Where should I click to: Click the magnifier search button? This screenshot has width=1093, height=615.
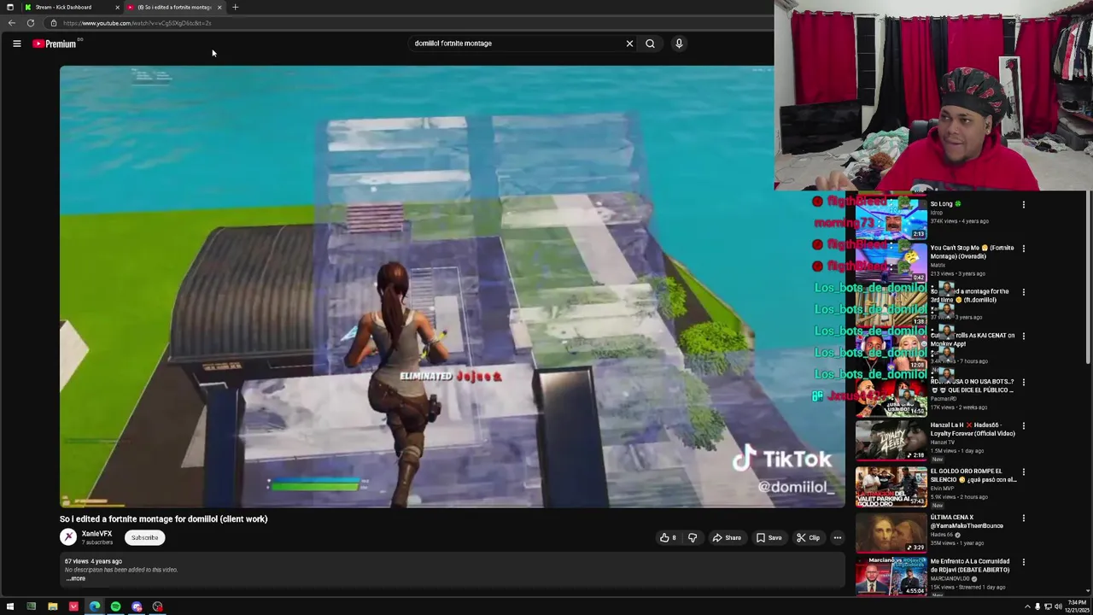pyautogui.click(x=650, y=44)
